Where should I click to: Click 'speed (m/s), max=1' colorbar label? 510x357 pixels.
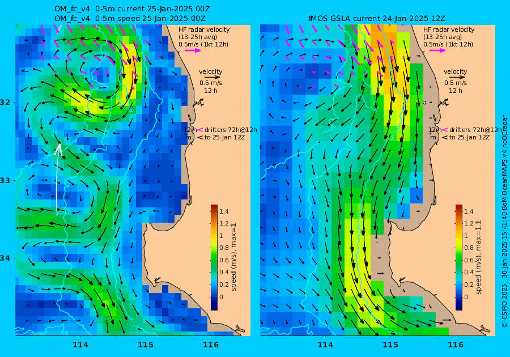pos(234,257)
